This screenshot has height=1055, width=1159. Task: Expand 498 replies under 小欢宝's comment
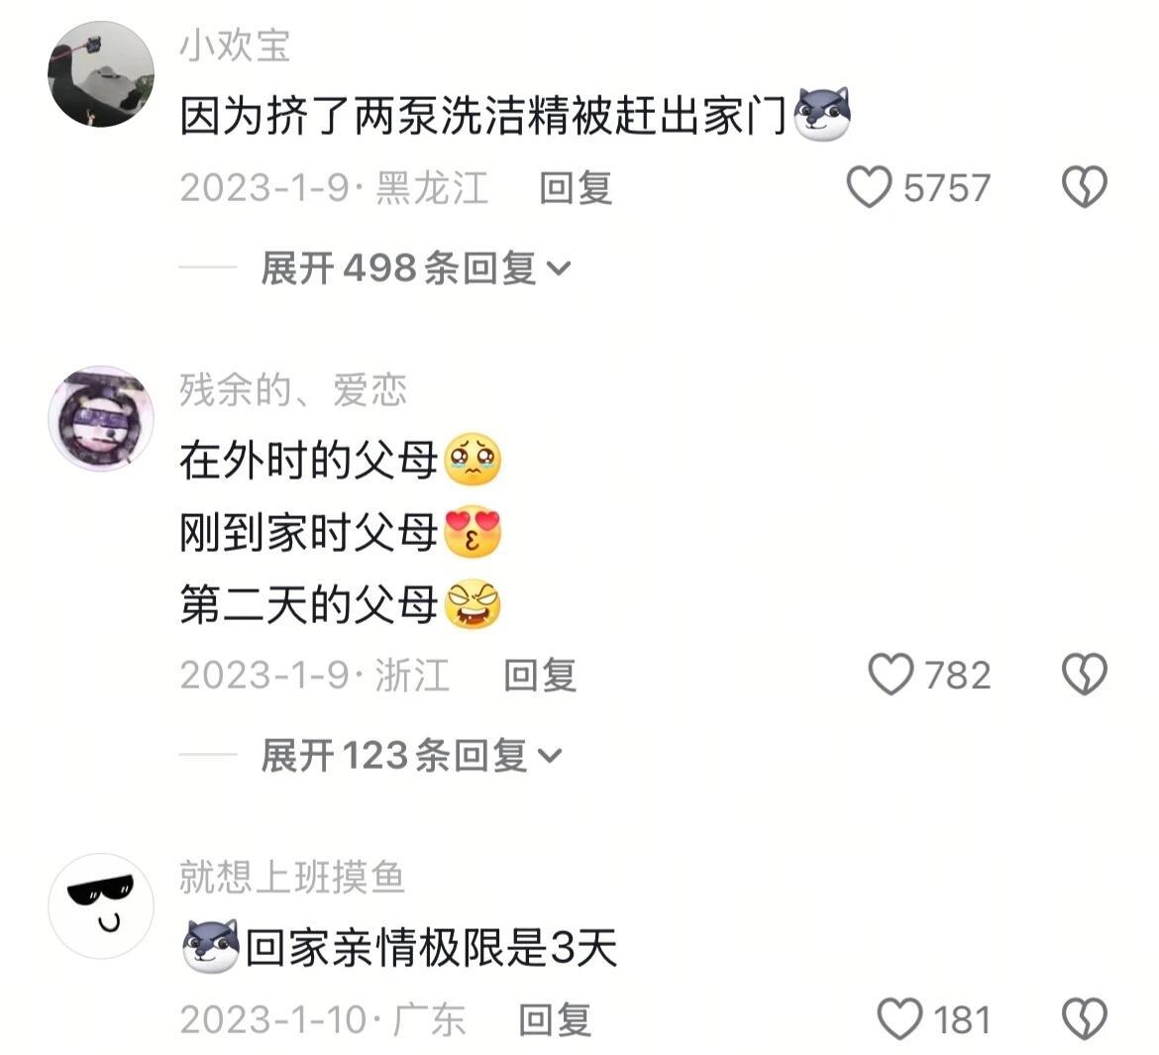coord(416,267)
